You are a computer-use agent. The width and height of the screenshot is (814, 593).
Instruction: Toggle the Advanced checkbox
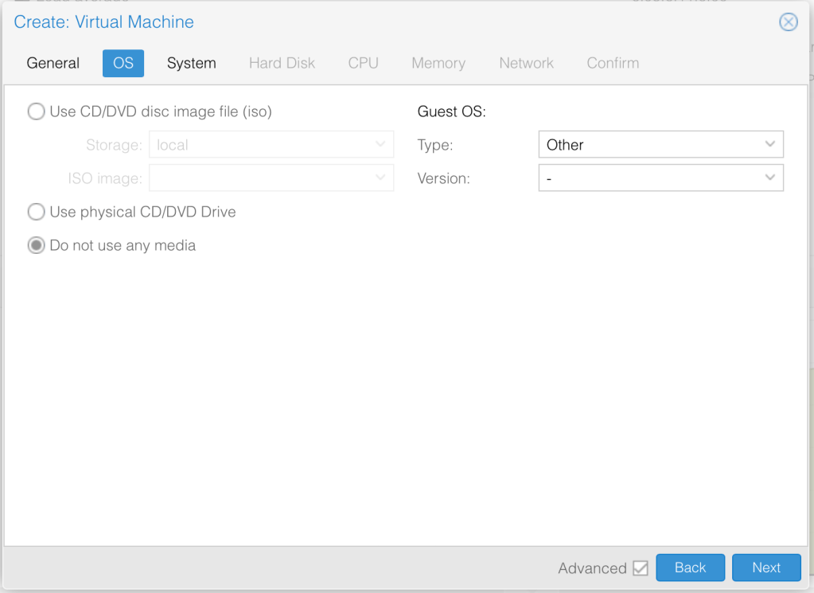click(640, 568)
